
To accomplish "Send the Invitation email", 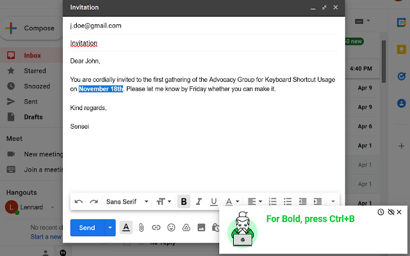I will tap(87, 228).
